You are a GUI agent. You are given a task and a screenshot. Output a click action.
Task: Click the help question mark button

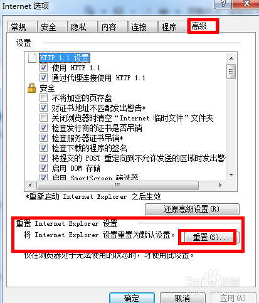223,3
